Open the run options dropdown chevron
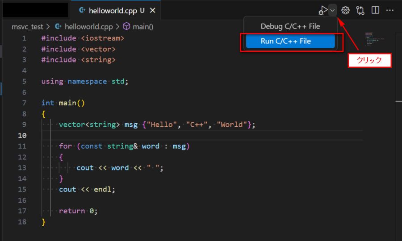The height and width of the screenshot is (241, 402). (332, 11)
